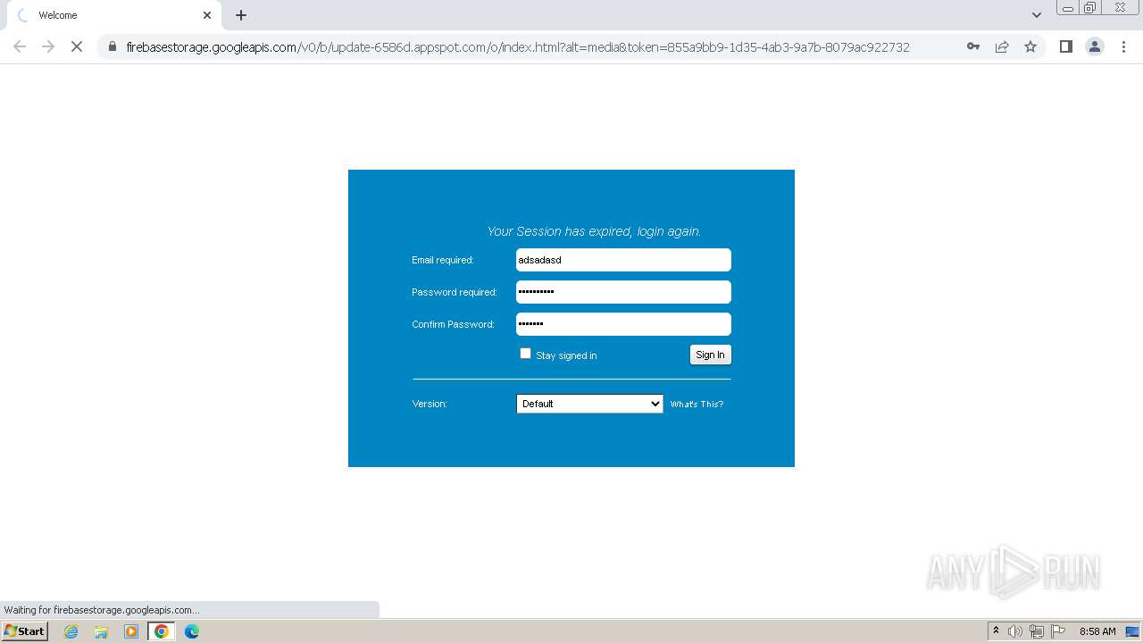Image resolution: width=1143 pixels, height=643 pixels.
Task: View site security lock info
Action: 112,46
